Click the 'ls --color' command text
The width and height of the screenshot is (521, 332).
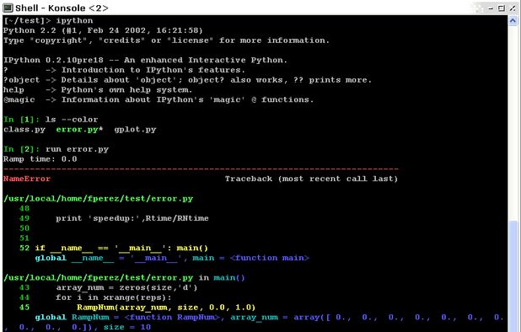pos(72,120)
